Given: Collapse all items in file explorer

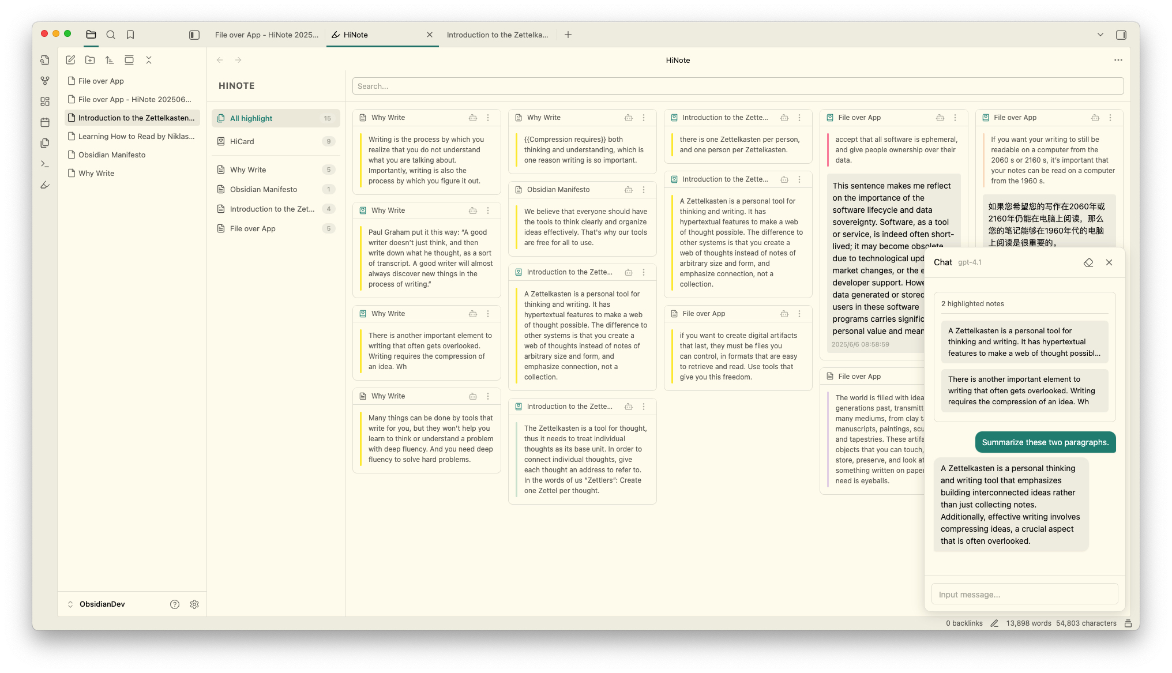Looking at the screenshot, I should click(149, 60).
